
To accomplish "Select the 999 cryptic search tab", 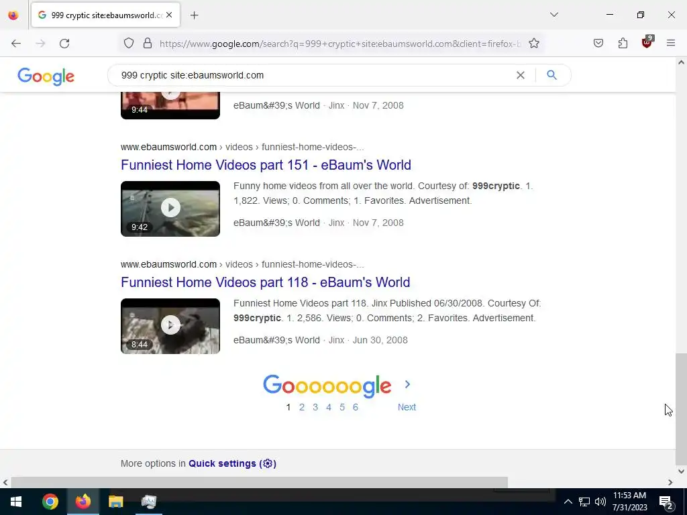I will 105,15.
